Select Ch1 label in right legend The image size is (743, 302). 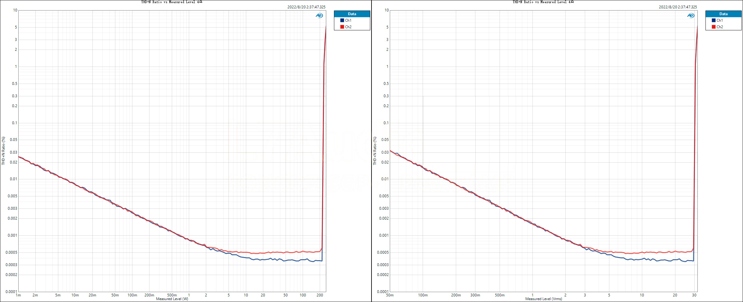(720, 20)
